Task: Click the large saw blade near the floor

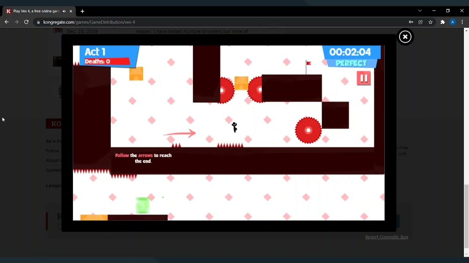Action: 309,130
